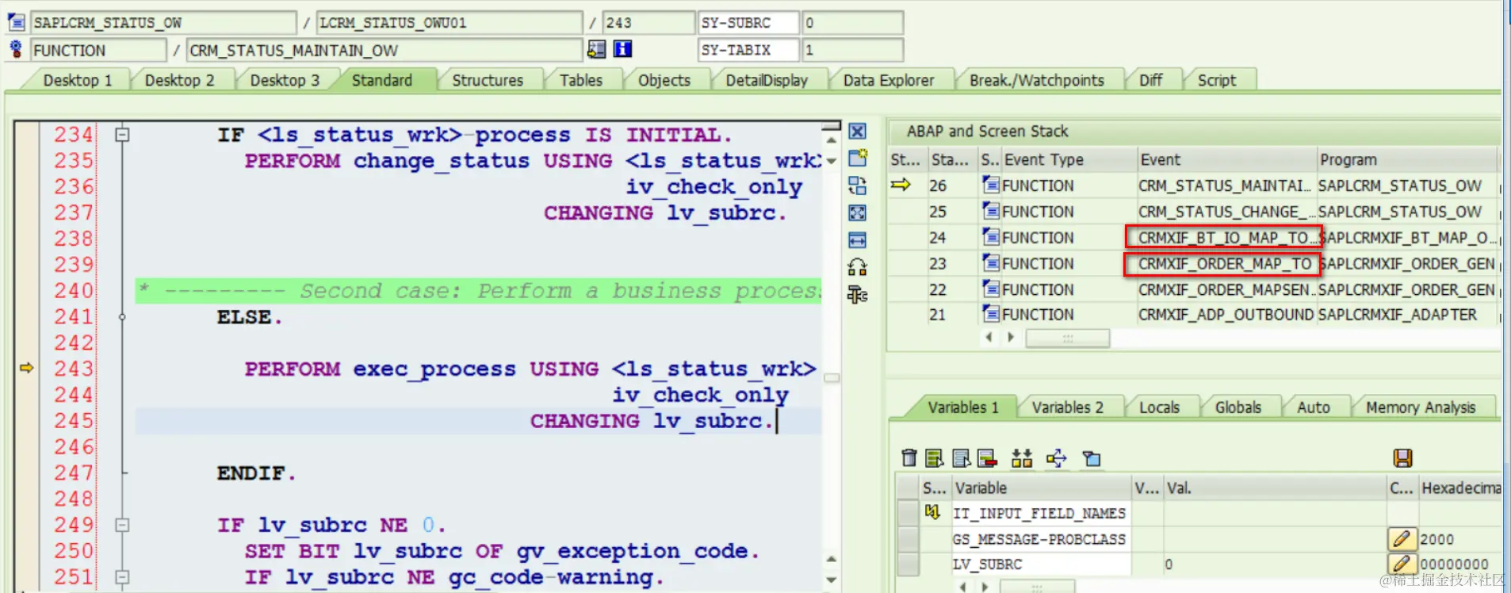
Task: Switch to the Globals tab
Action: (1237, 407)
